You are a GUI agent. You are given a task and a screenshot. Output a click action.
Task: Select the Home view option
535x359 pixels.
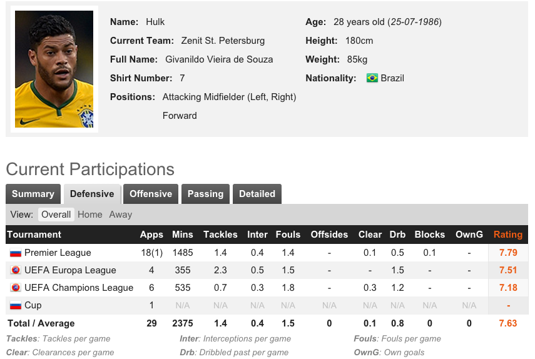click(x=90, y=215)
